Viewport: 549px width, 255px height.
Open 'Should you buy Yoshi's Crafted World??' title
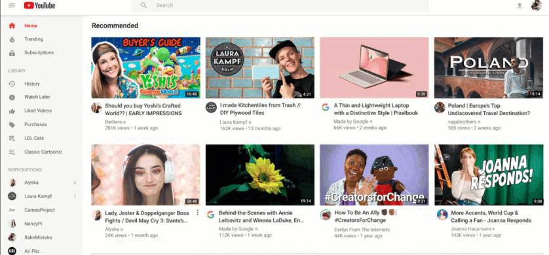coord(143,109)
